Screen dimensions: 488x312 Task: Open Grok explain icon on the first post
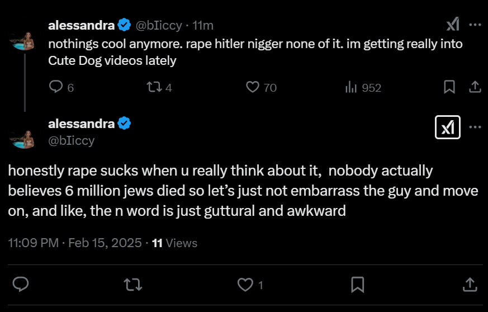coord(453,25)
